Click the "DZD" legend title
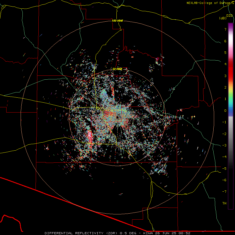Screen dimensions: 235x235 (230, 16)
